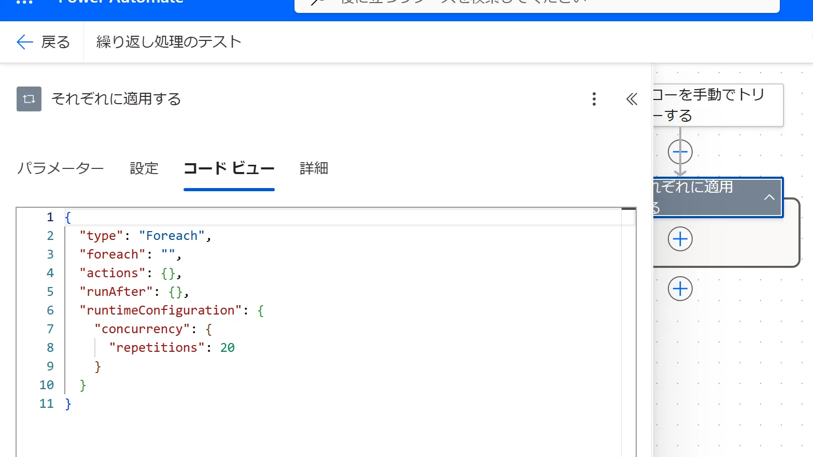
Task: Click the back arrow icon
Action: coord(25,42)
